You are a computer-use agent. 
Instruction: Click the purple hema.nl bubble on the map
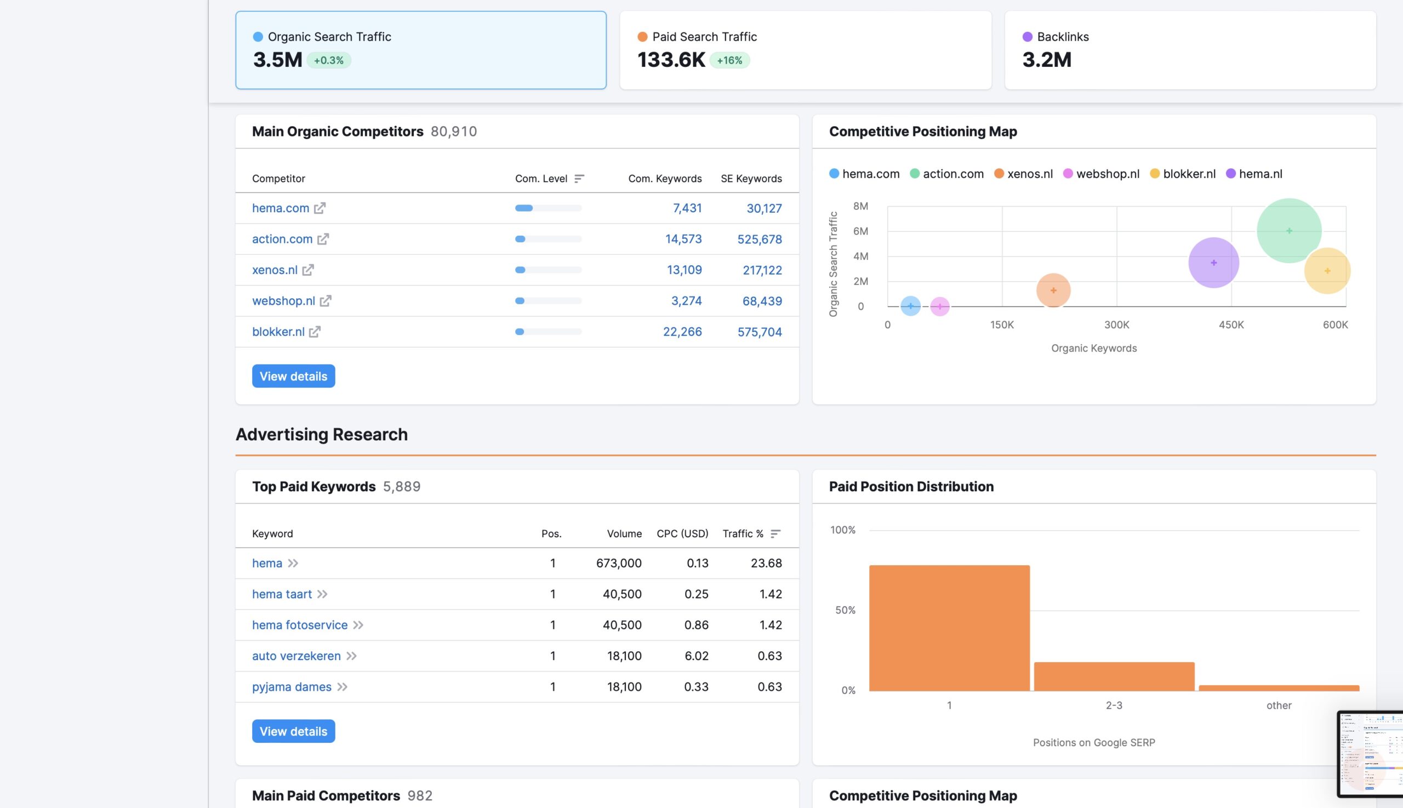coord(1213,263)
